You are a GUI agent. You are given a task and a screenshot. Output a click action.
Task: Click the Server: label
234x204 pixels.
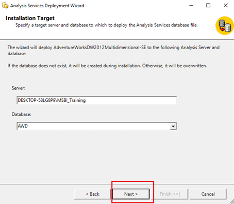click(18, 88)
